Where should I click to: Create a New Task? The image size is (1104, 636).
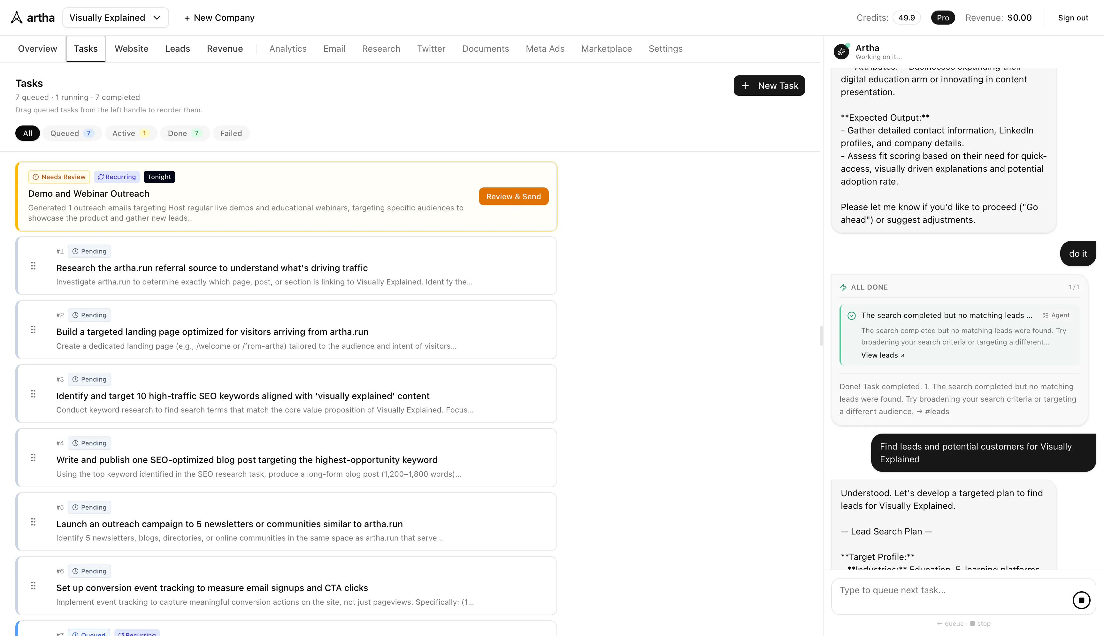(769, 86)
